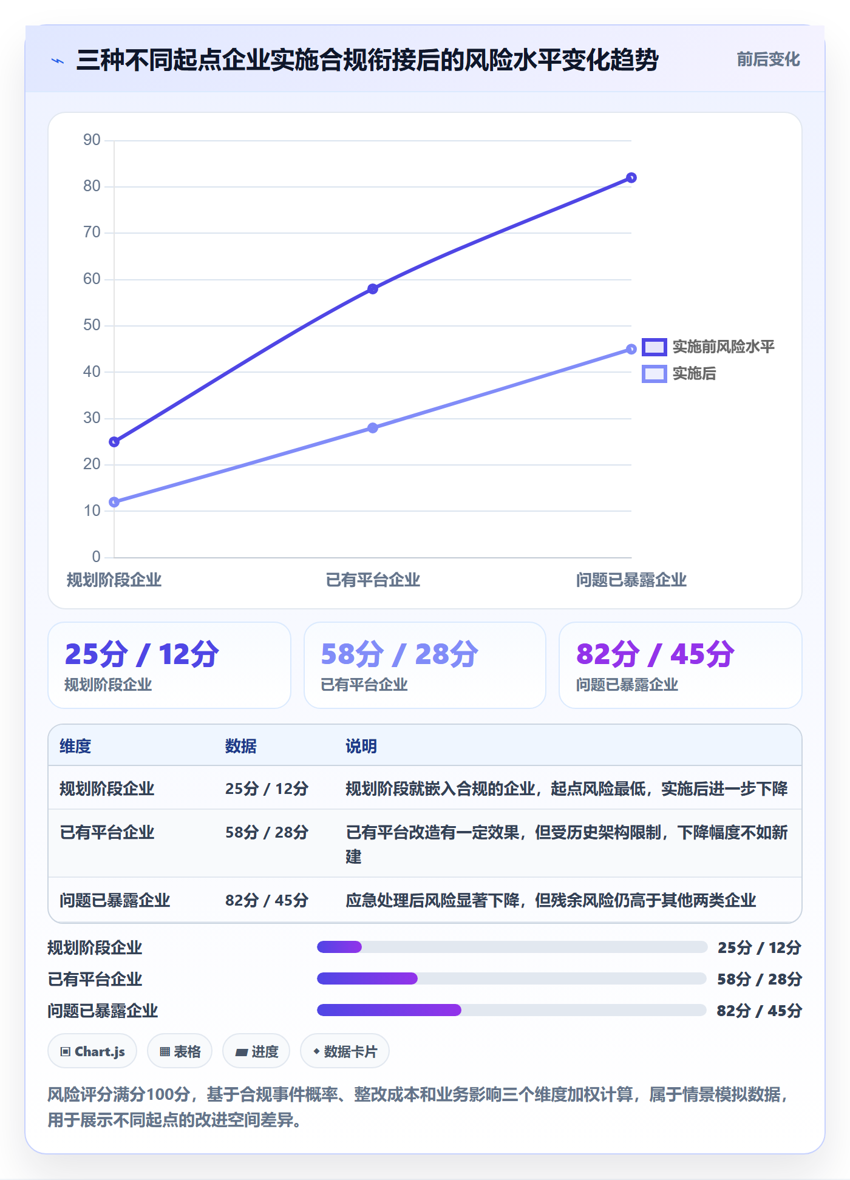The height and width of the screenshot is (1180, 850).
Task: Click the 82分 / 45分 table cell
Action: 267,900
